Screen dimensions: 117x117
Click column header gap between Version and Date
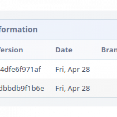pos(39,50)
